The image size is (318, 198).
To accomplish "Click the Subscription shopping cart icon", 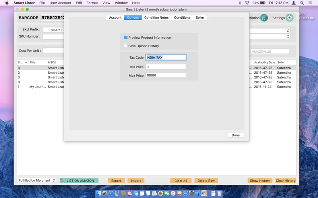I will click(264, 18).
